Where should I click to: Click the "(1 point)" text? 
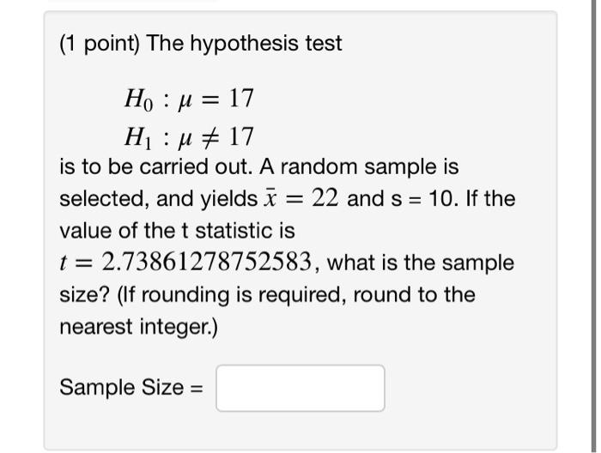pos(100,44)
